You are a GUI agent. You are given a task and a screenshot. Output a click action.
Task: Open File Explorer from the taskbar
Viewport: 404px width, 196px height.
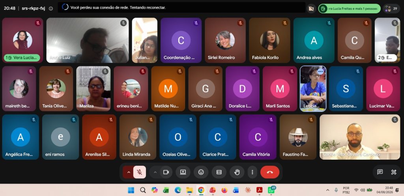(189, 190)
